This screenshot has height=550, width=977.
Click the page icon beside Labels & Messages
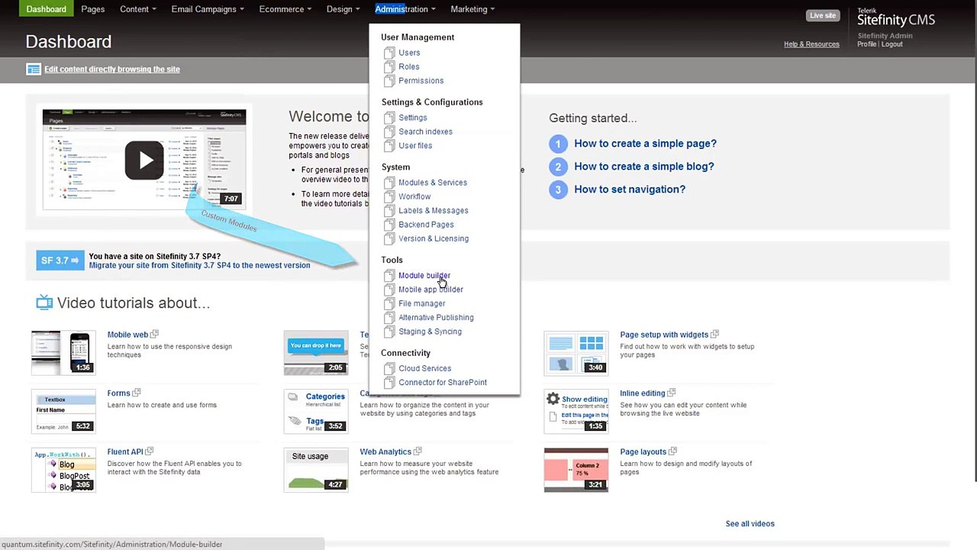point(389,211)
